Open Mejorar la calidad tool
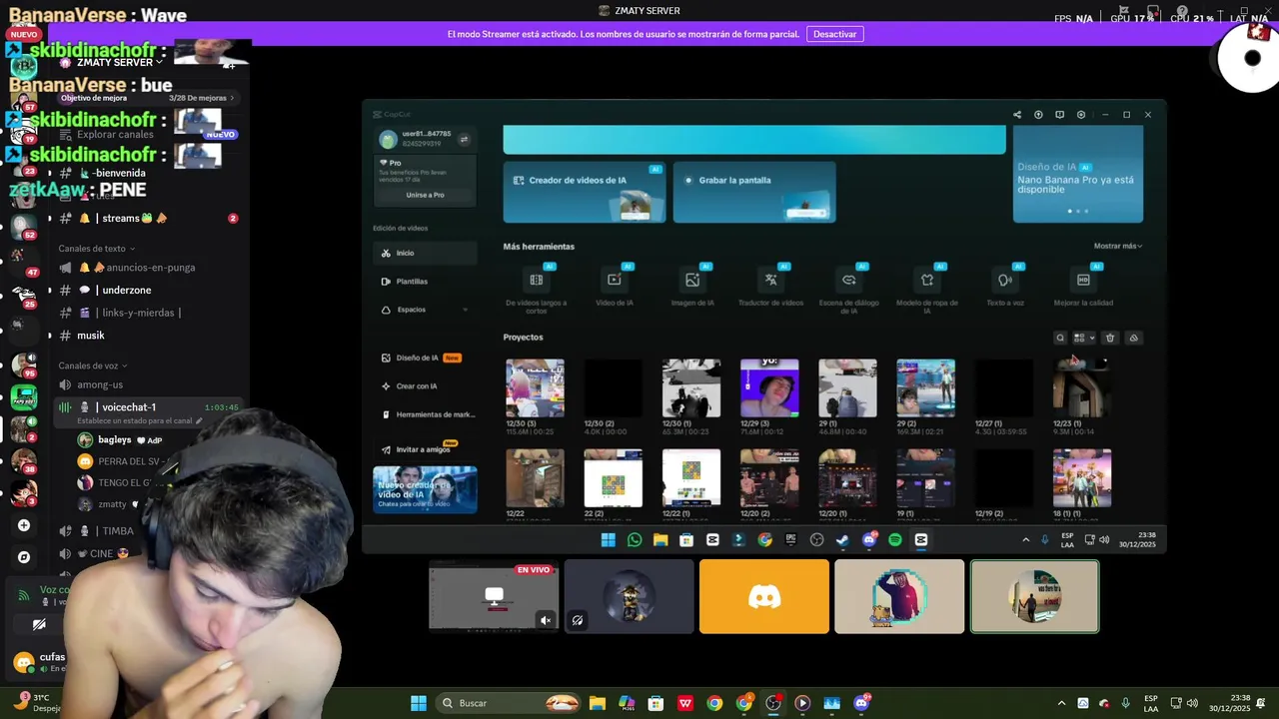 click(1083, 288)
